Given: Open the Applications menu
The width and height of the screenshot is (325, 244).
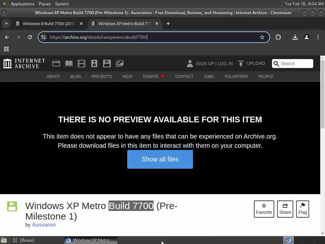Looking at the screenshot, I should (23, 4).
